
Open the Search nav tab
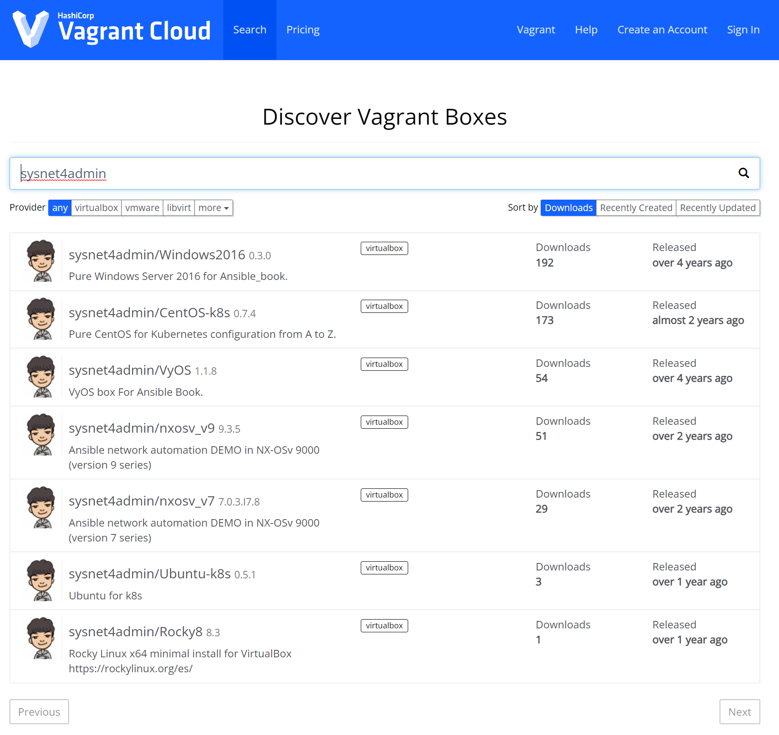(x=250, y=30)
